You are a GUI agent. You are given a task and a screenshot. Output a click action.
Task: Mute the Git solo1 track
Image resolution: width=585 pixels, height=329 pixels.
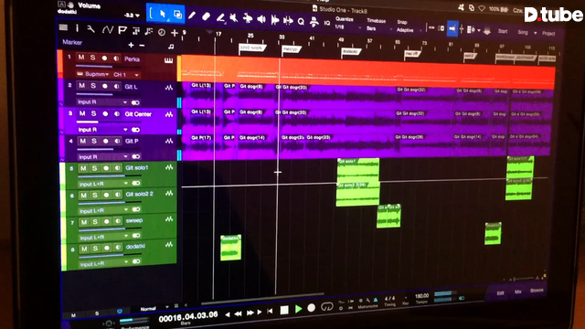(x=83, y=168)
